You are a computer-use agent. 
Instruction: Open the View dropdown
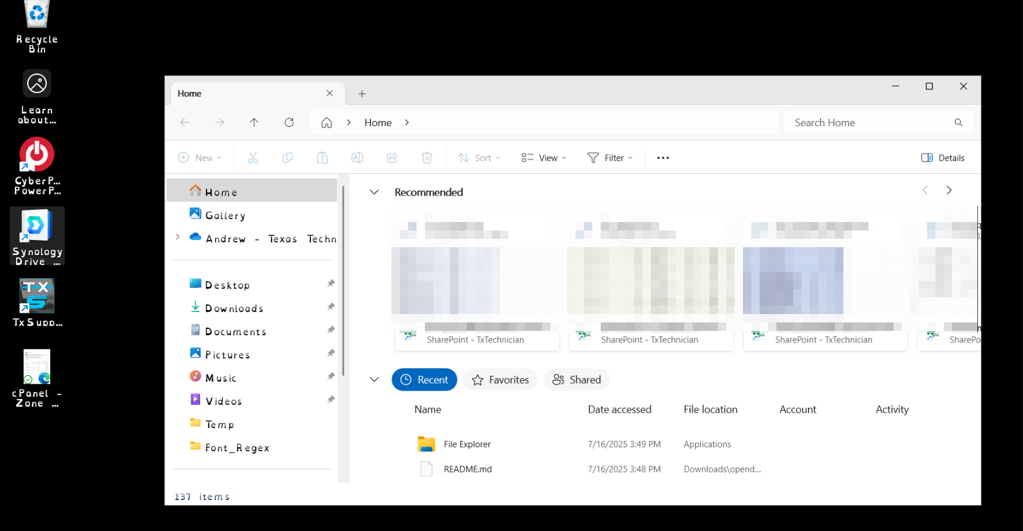[x=544, y=158]
